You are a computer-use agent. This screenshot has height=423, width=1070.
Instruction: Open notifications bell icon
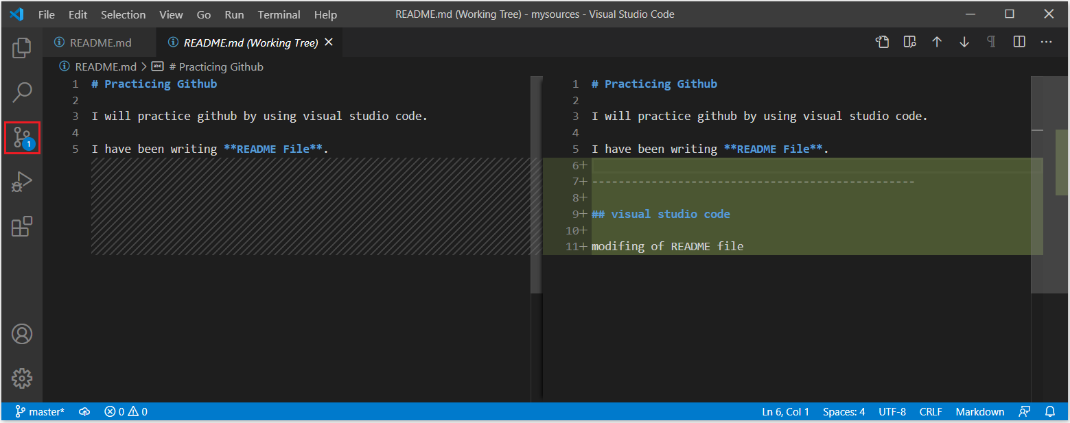pyautogui.click(x=1050, y=411)
